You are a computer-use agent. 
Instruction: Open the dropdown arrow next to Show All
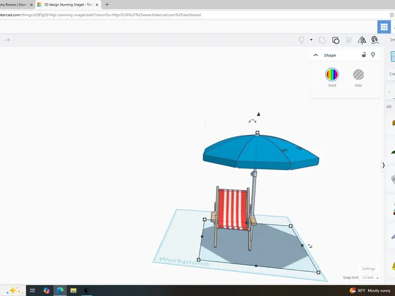[311, 39]
